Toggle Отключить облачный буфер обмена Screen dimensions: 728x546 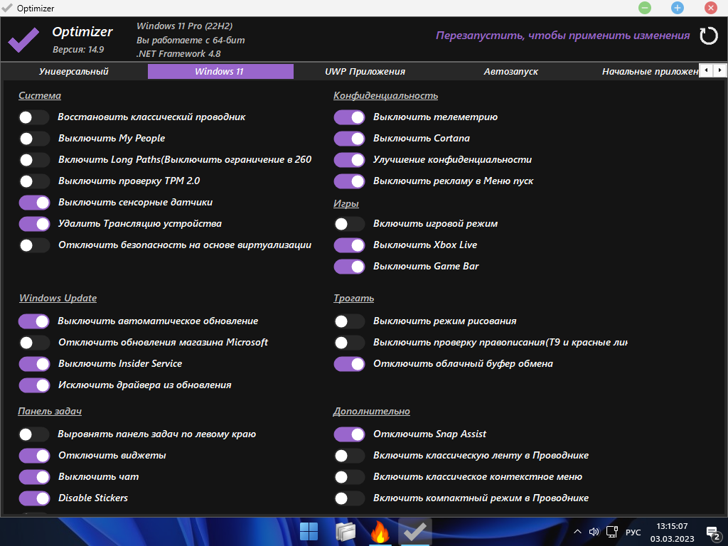tap(349, 364)
